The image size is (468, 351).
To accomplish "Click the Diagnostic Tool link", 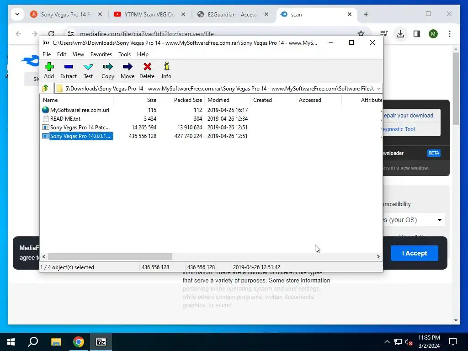I will [x=399, y=129].
